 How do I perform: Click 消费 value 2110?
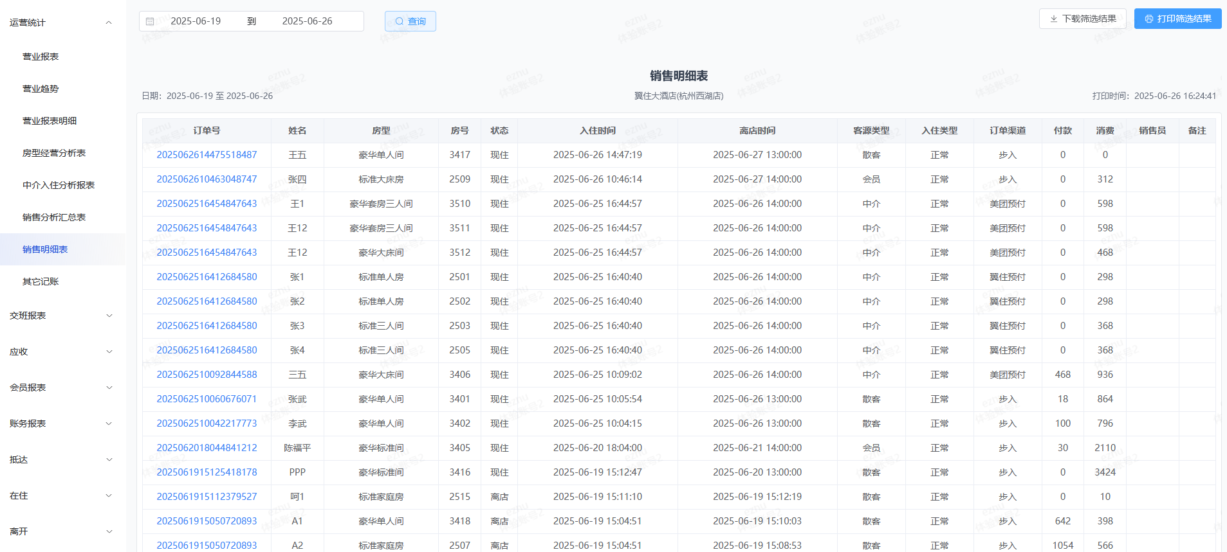pos(1105,448)
